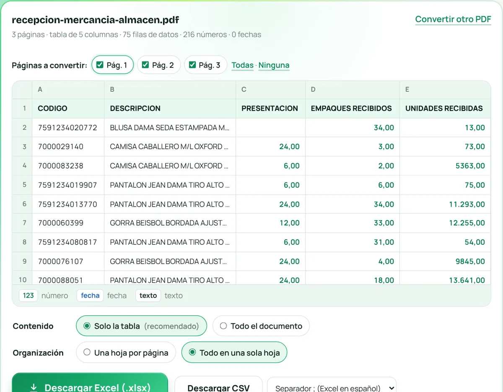
Task: Click the 18,00 empaques cell
Action: pos(353,278)
